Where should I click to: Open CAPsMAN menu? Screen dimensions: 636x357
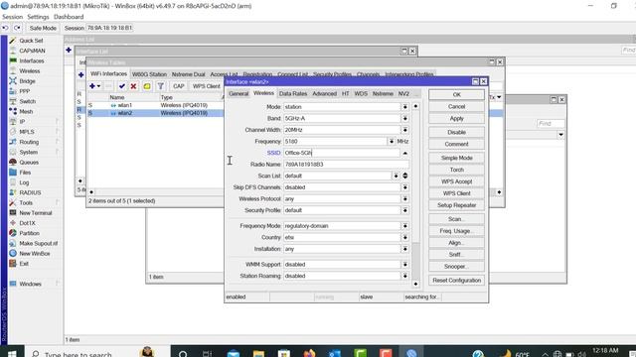coord(32,51)
